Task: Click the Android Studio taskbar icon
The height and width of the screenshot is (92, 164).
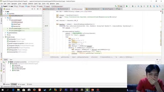Action: (87, 90)
